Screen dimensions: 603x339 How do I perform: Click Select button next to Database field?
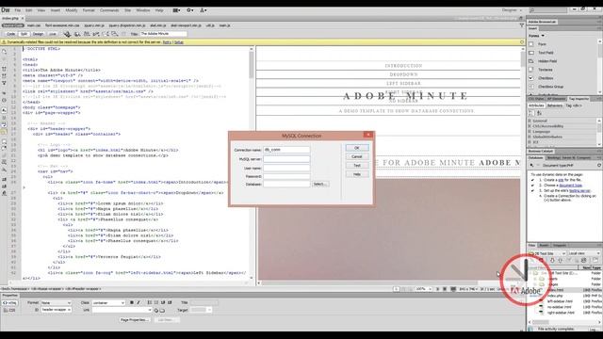tap(320, 185)
